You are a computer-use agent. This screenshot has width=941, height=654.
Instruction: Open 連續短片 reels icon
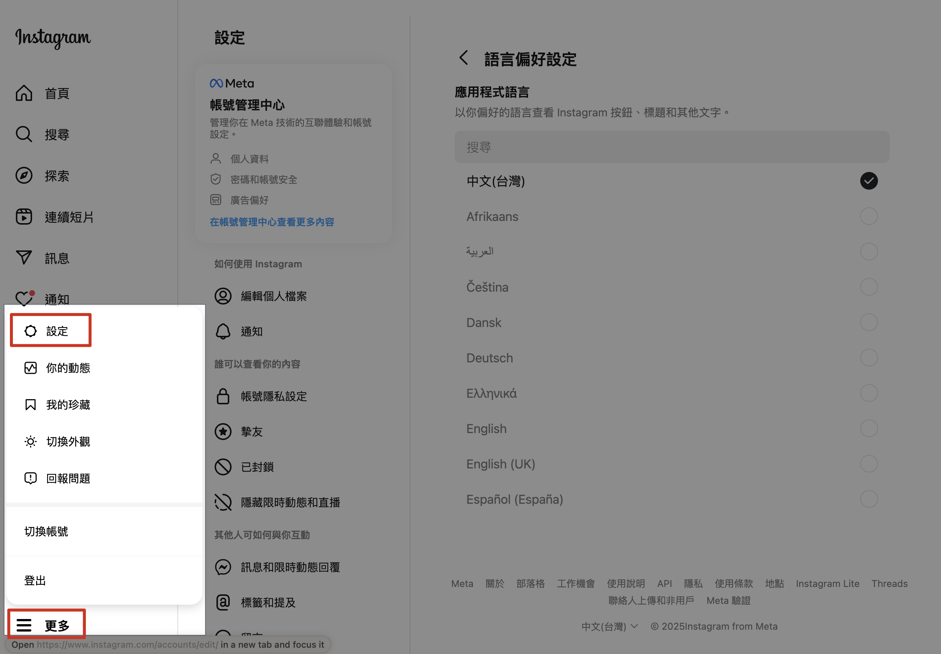click(x=24, y=217)
